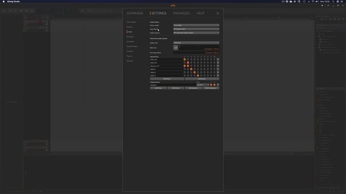
Task: Remove the ADAT 1 input bus
Action: [x=218, y=69]
